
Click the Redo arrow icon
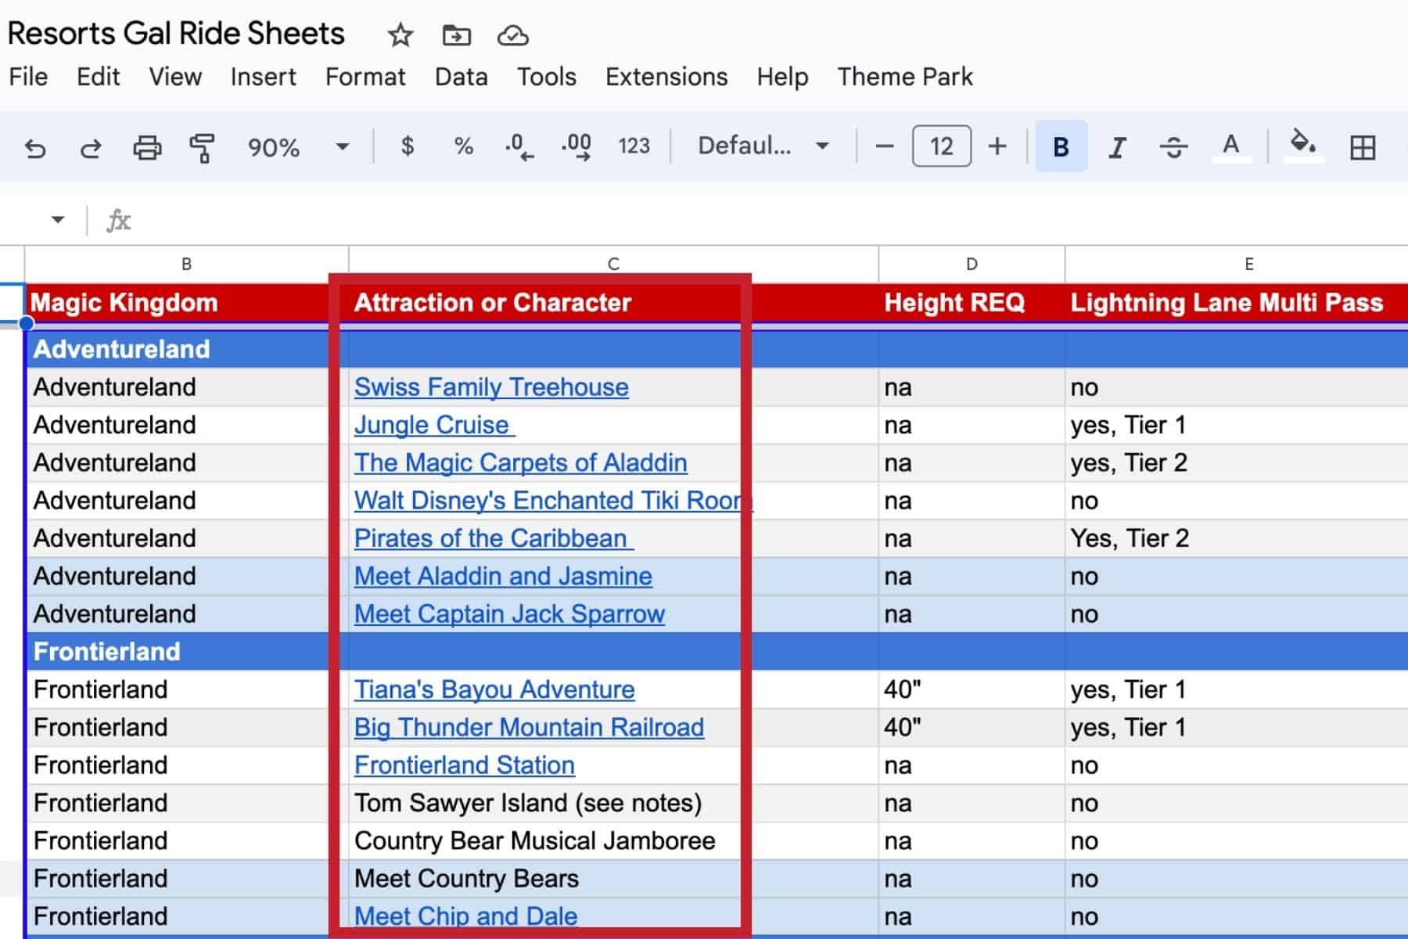[x=91, y=147]
